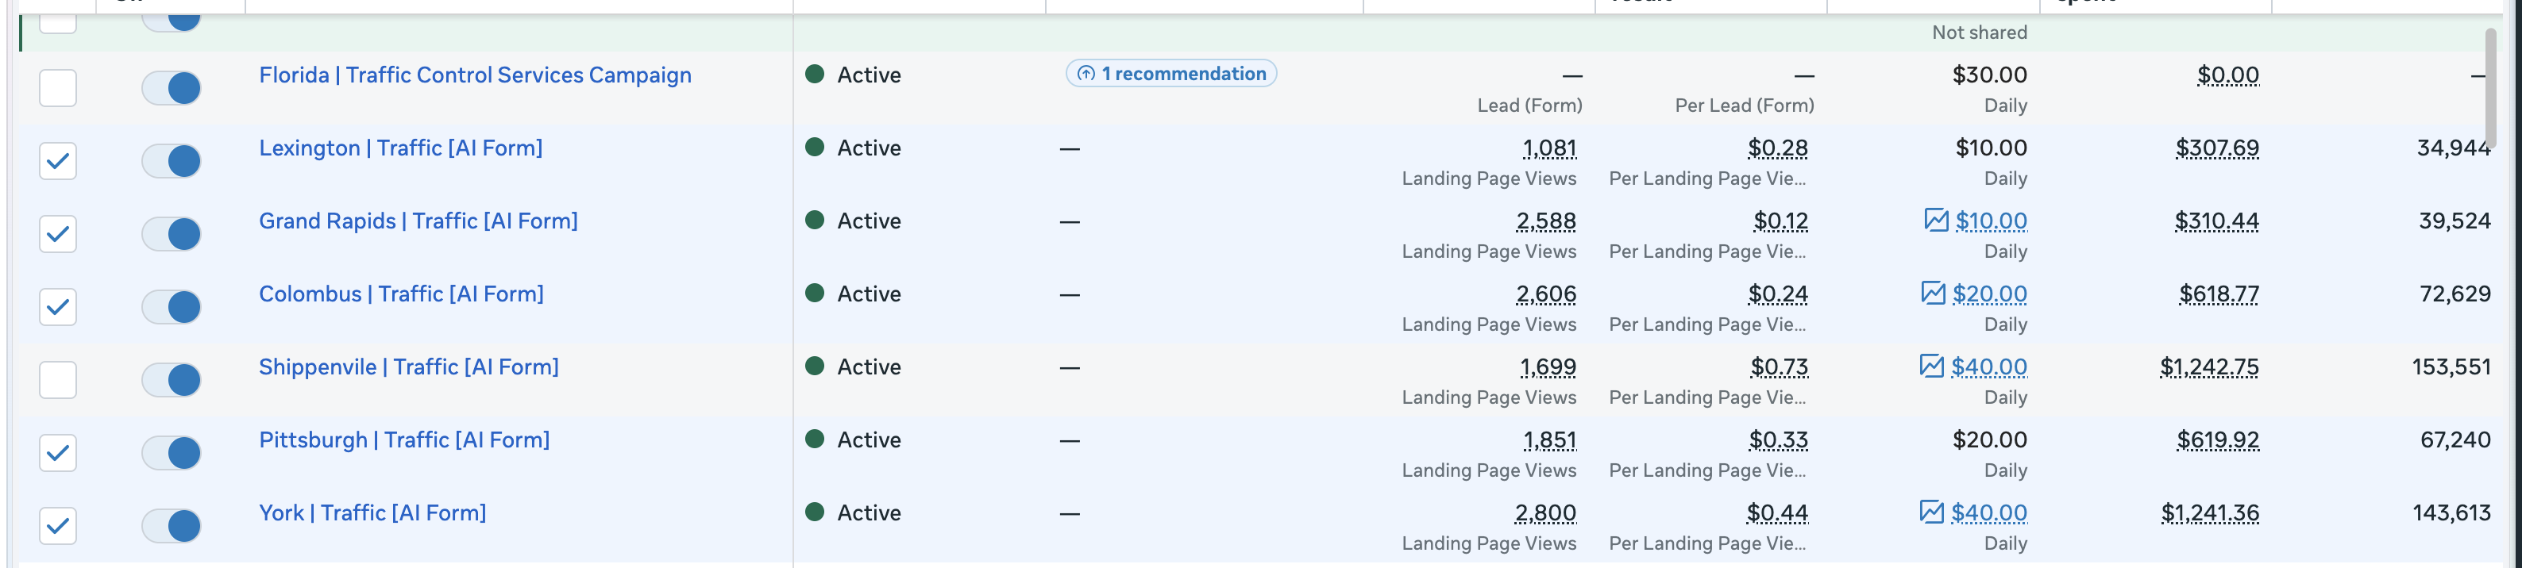Viewport: 2522px width, 568px height.
Task: Click Colombus 2,606 results value
Action: tap(1546, 294)
